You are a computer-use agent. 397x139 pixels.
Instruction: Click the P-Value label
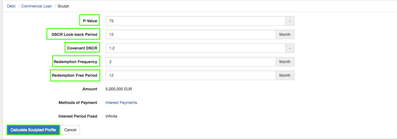click(90, 21)
